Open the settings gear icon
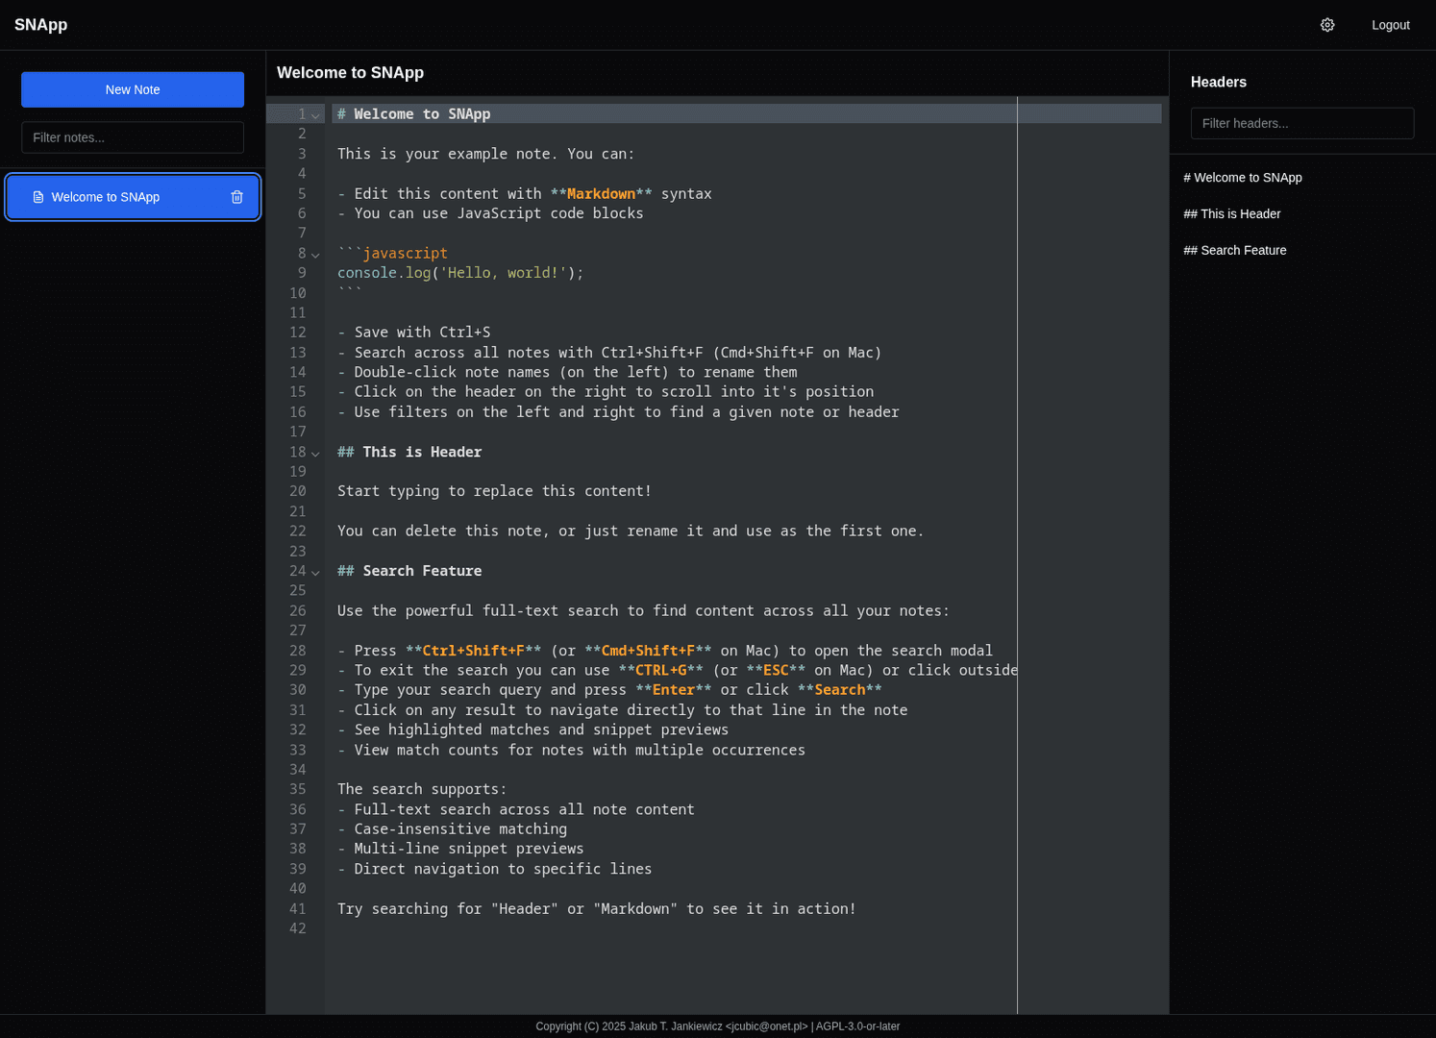This screenshot has width=1436, height=1038. 1327,25
